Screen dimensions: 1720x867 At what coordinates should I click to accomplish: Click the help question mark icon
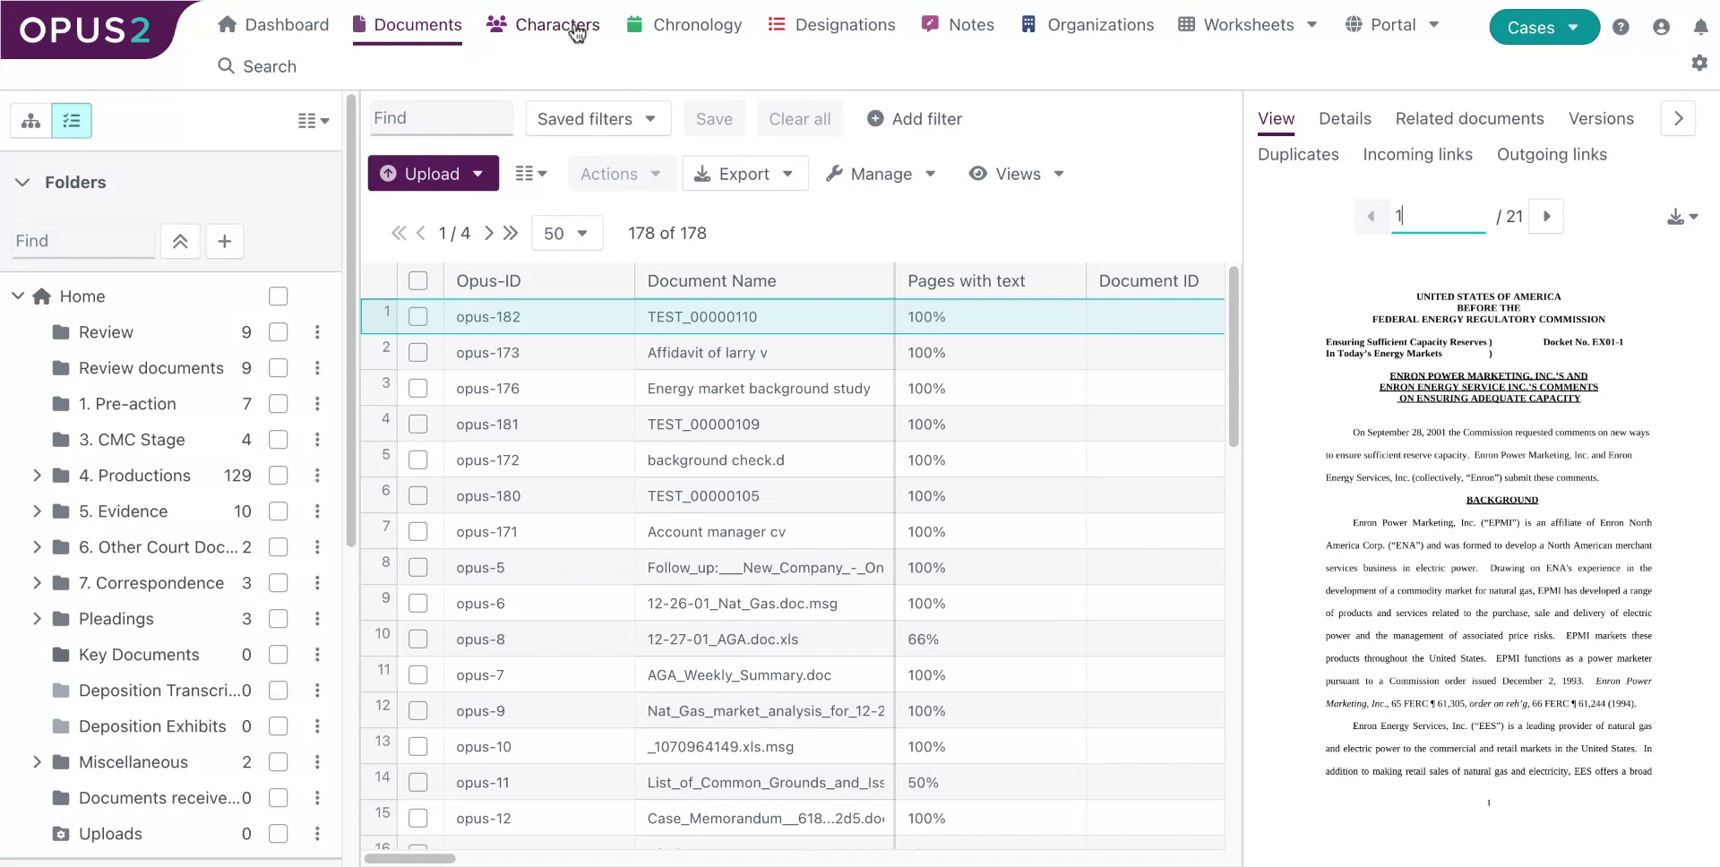tap(1621, 27)
